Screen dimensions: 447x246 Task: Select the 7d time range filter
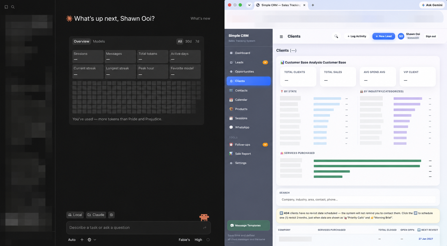pos(197,41)
